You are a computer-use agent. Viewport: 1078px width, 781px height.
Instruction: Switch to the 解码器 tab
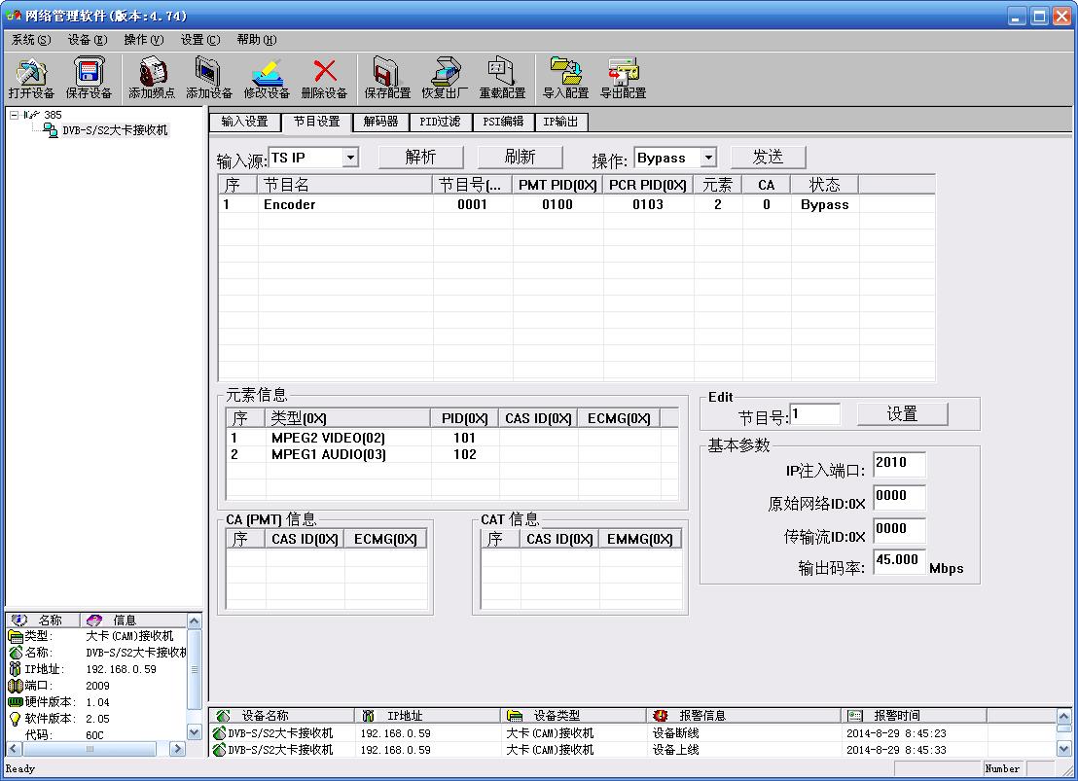coord(380,123)
